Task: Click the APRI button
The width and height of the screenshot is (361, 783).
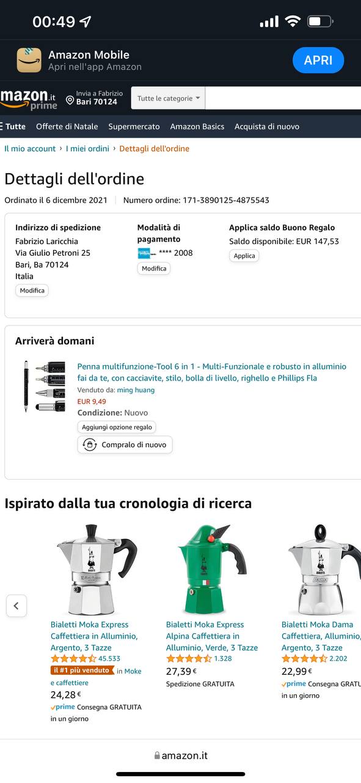Action: [318, 60]
